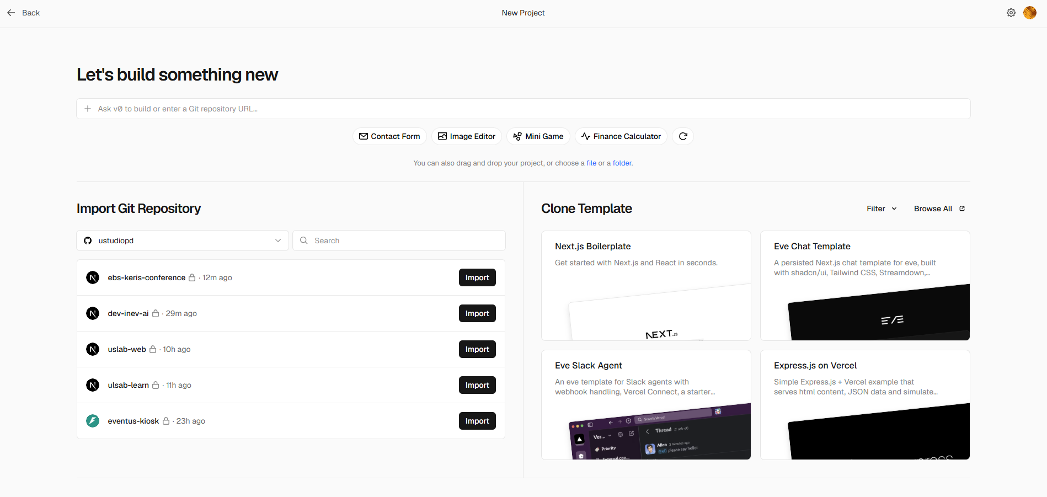Click the uslab-web repository name

(127, 349)
